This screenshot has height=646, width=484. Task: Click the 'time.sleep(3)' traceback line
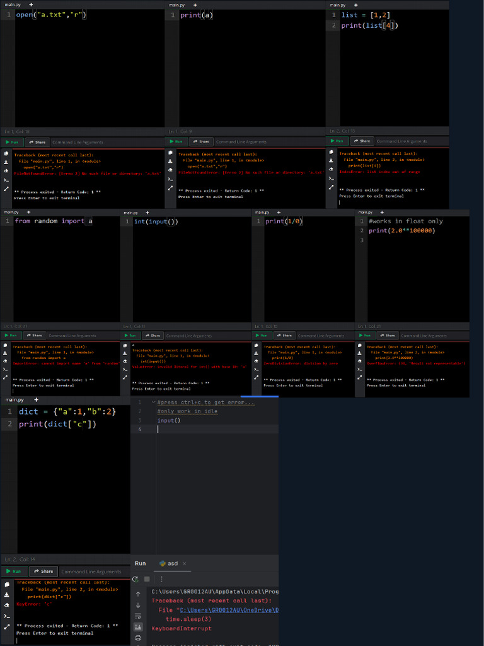[x=188, y=620]
